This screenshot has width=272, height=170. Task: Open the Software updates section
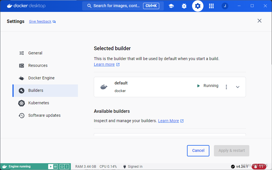pos(45,116)
